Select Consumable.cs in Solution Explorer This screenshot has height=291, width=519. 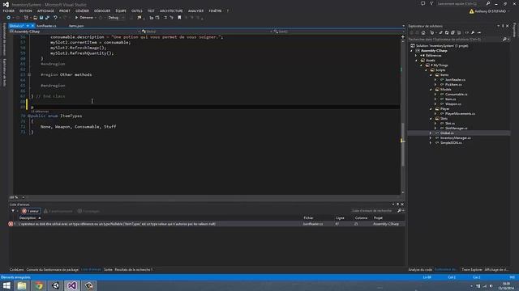click(x=456, y=95)
